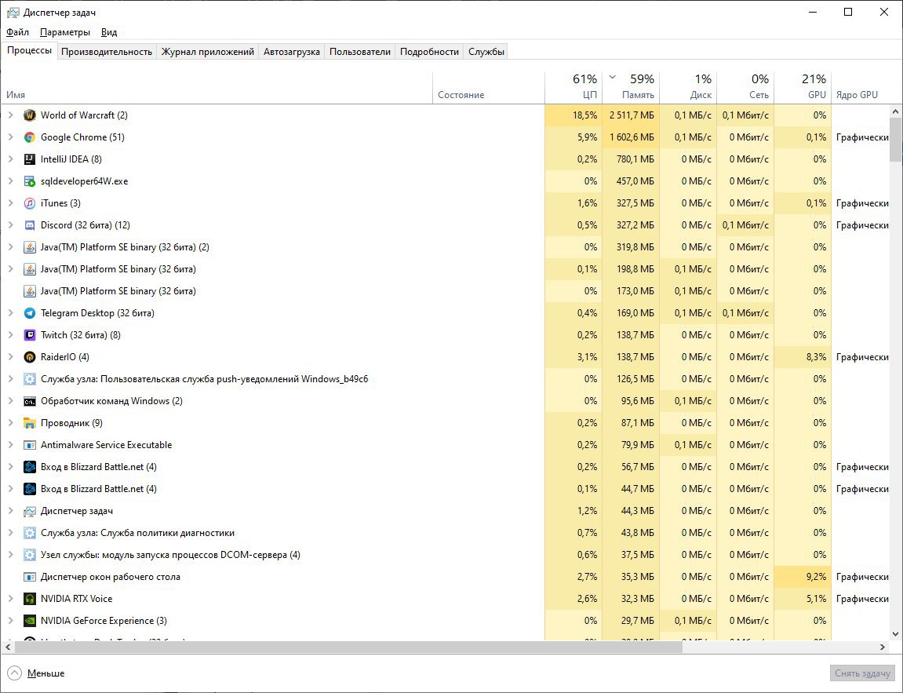Sort processes by ЦП column
903x693 pixels.
(573, 87)
